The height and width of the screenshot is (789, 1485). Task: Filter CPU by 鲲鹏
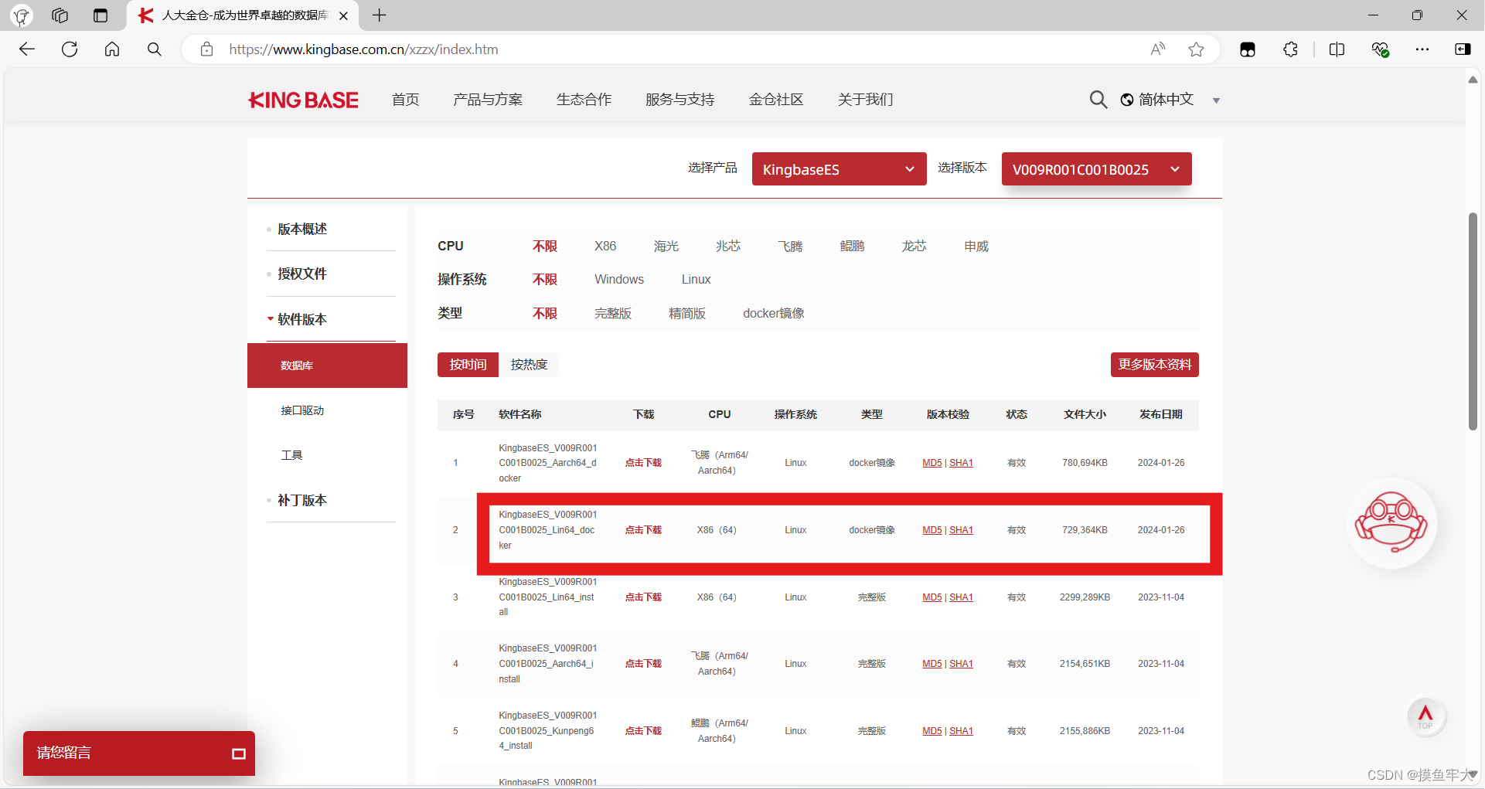(x=852, y=246)
